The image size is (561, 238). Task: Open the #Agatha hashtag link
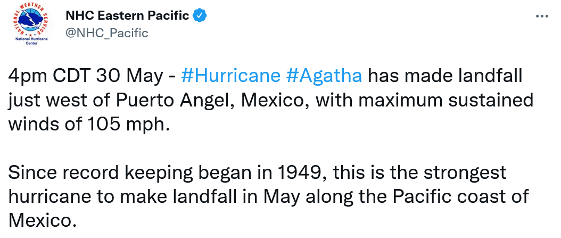324,76
